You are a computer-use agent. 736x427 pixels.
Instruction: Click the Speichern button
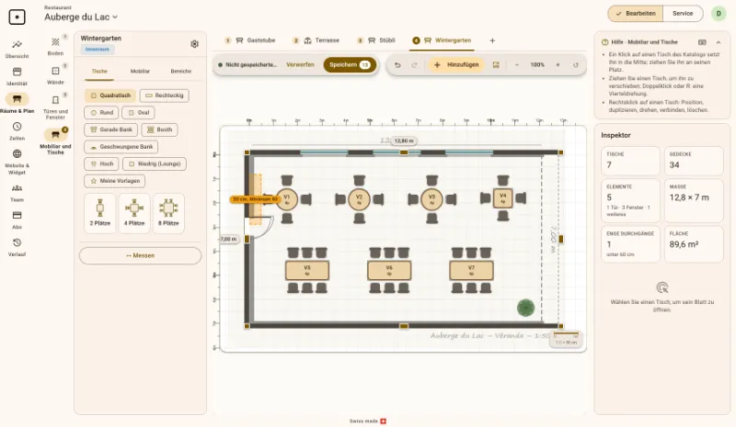point(350,64)
